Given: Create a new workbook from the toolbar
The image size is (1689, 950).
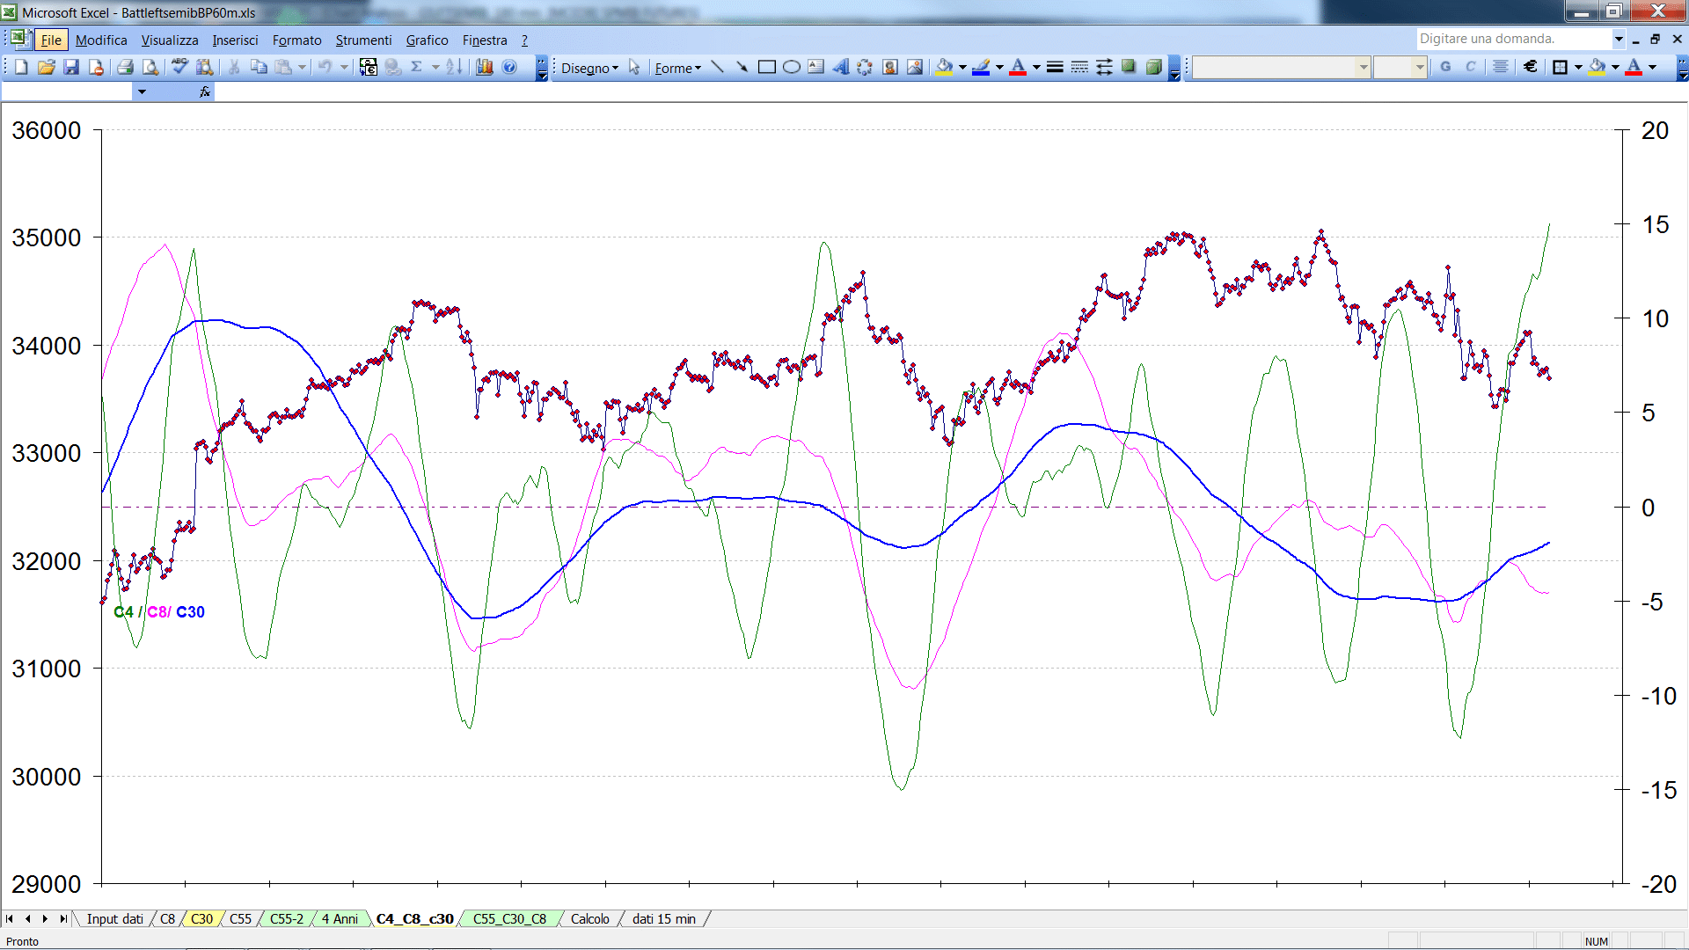Looking at the screenshot, I should 22,67.
